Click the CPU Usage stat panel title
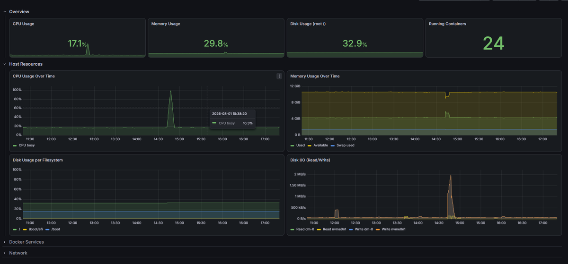Image resolution: width=568 pixels, height=264 pixels. tap(23, 24)
